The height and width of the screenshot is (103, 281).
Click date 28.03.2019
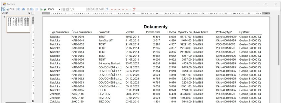[x=132, y=94]
